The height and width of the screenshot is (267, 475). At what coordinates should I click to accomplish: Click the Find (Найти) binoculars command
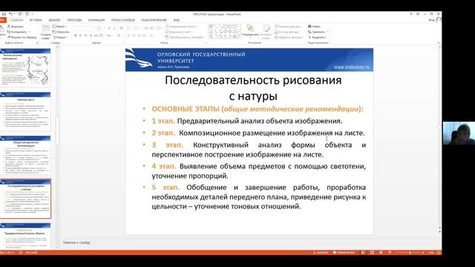[x=314, y=27]
